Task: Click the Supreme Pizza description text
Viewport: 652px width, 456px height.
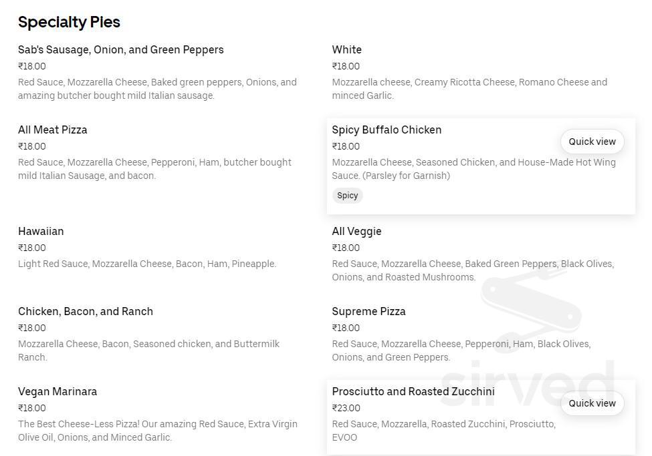Action: 461,351
